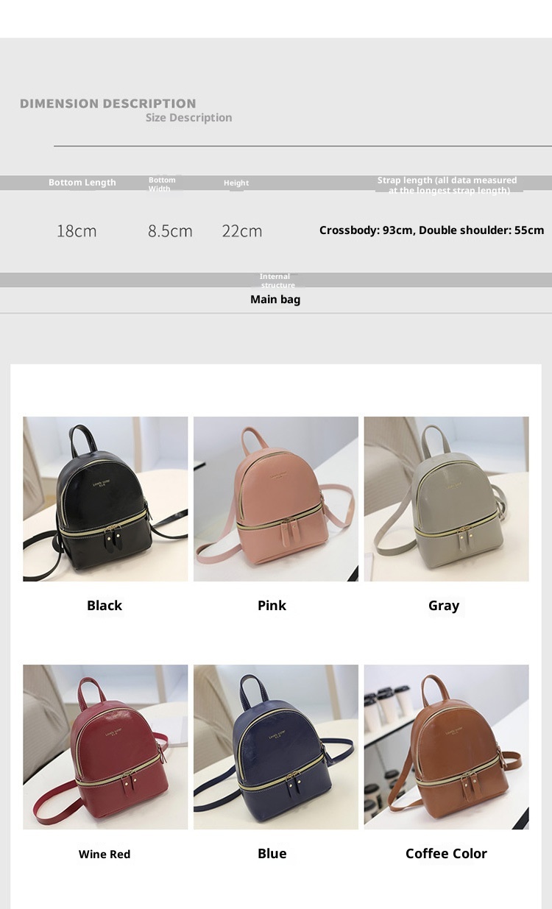Select the Black backpack photo

coord(105,499)
